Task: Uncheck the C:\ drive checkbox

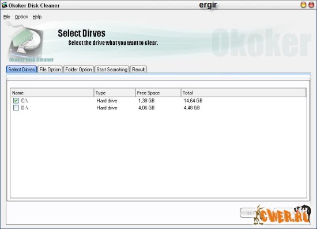Action: (x=16, y=101)
